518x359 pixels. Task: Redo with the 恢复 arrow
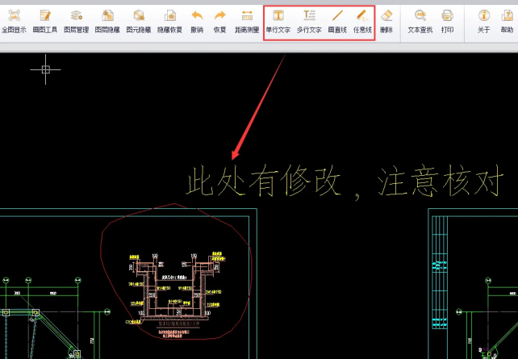pos(219,20)
